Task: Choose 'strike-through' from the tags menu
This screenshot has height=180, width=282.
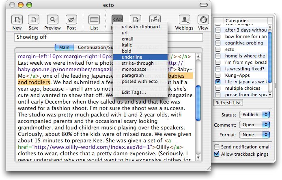Action: point(140,63)
